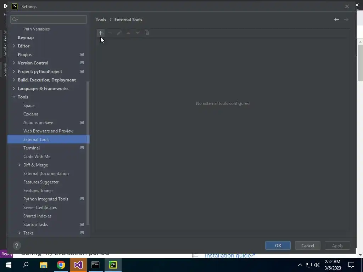
Task: Click the project-level marker next to Plugins
Action: coord(82,54)
